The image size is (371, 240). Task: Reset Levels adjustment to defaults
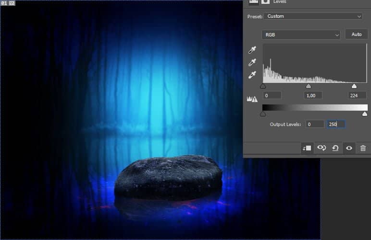(x=335, y=149)
